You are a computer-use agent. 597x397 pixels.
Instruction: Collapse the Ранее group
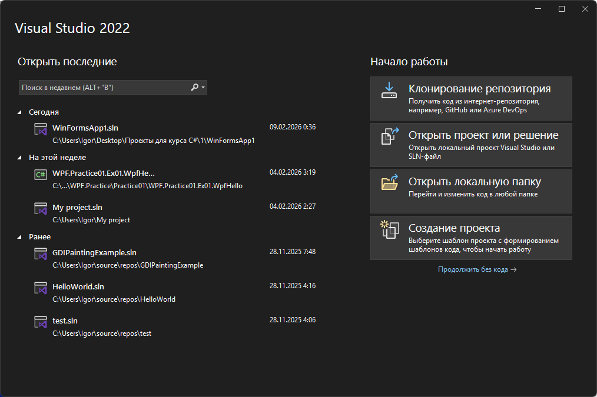19,237
